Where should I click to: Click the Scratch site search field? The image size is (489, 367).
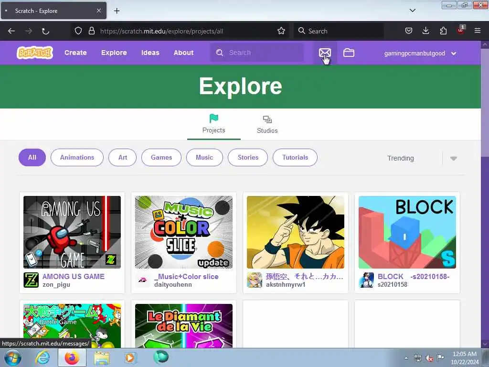pos(256,53)
